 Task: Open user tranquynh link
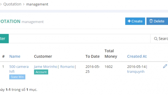(136, 72)
